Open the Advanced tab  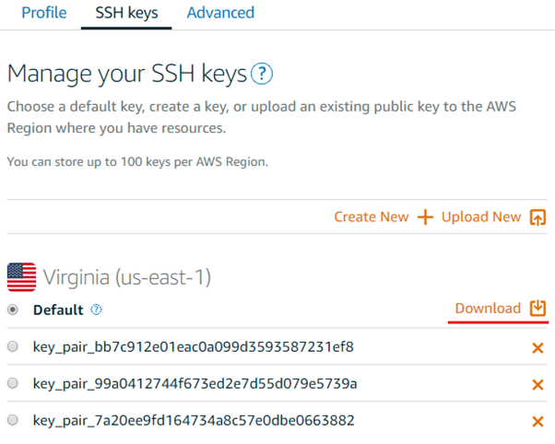(x=220, y=13)
